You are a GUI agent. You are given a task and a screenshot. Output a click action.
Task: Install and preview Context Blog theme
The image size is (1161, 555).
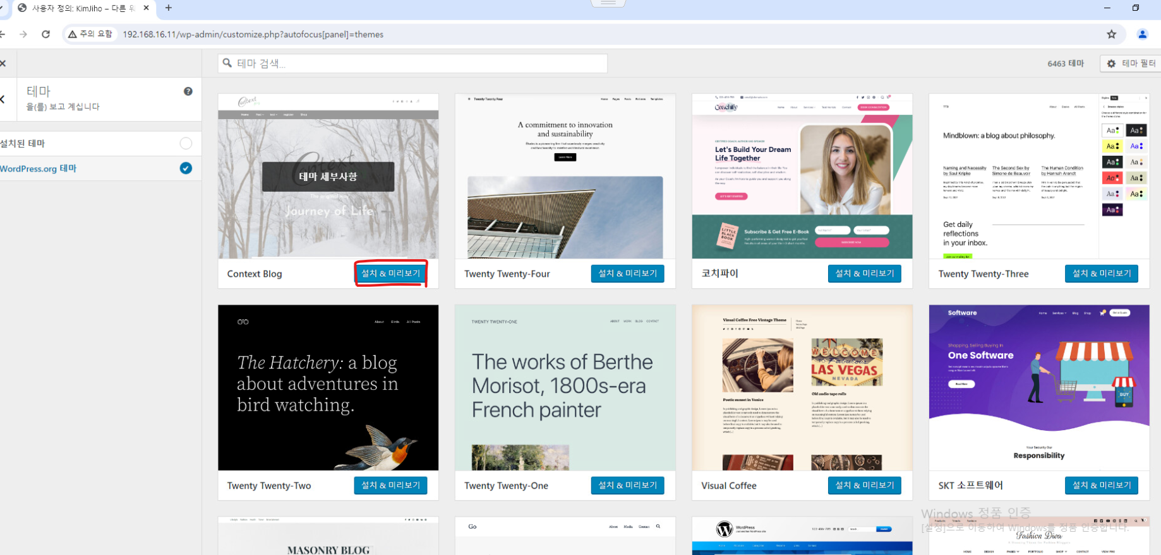(390, 274)
